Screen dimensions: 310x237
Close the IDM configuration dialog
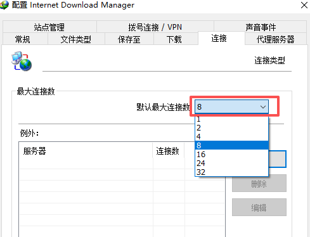pyautogui.click(x=304, y=5)
